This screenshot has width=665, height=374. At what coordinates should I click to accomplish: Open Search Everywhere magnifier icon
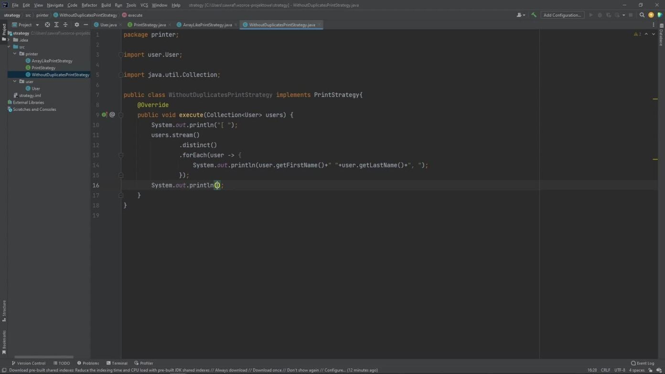(x=642, y=15)
